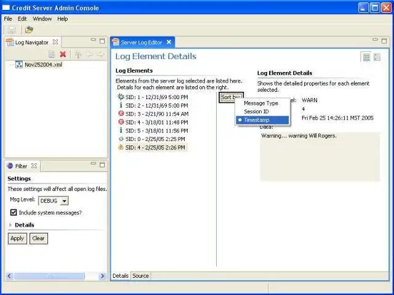Maximize the Server Log Editor area

pyautogui.click(x=384, y=41)
